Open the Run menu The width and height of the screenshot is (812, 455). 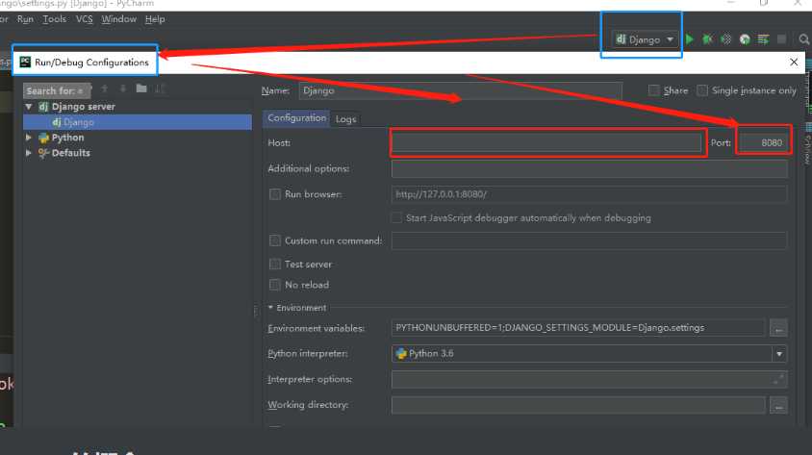(x=25, y=19)
